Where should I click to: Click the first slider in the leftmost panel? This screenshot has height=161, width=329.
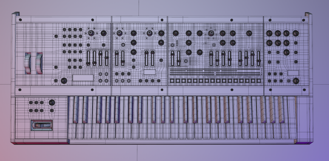(x=88, y=58)
